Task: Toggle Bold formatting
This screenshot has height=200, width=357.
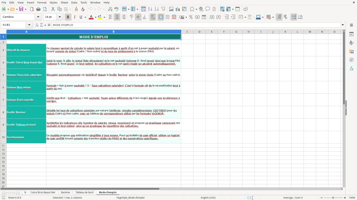Action: point(68,17)
